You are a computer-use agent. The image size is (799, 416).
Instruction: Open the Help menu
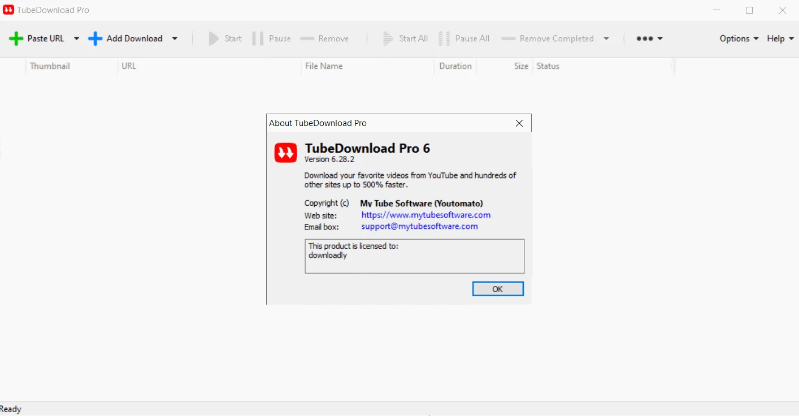tap(780, 38)
